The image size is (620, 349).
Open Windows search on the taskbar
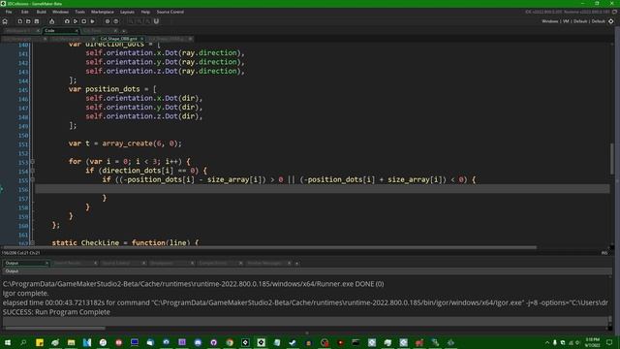23,342
